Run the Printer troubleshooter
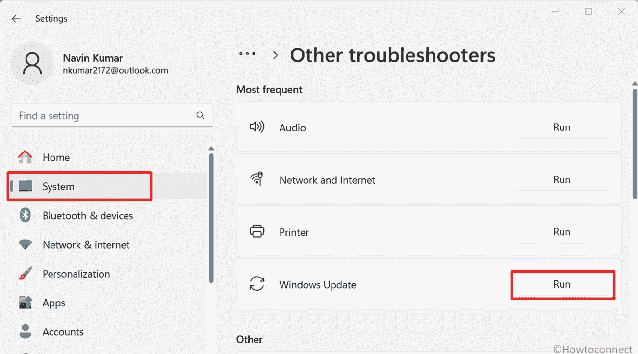This screenshot has height=354, width=638. (x=561, y=231)
